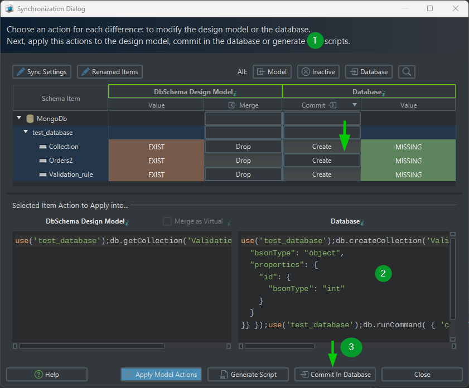
Task: Click inside the DbSchema Design Model script area
Action: pos(122,287)
